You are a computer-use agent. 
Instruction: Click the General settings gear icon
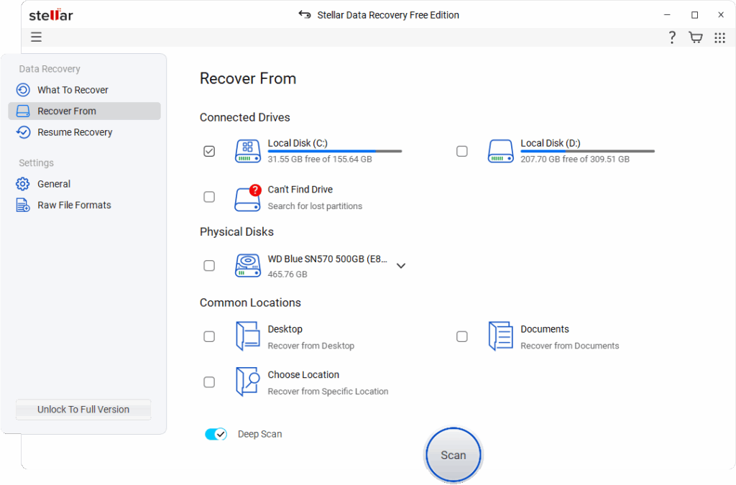22,184
